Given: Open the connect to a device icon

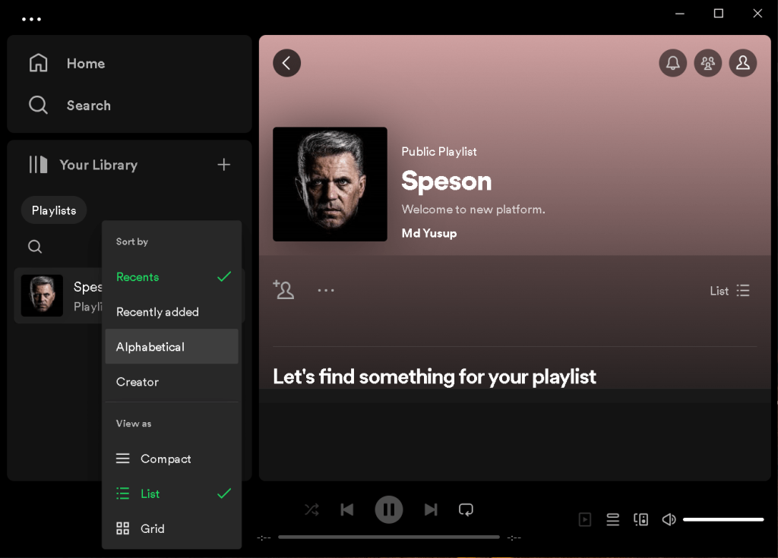Looking at the screenshot, I should [640, 519].
